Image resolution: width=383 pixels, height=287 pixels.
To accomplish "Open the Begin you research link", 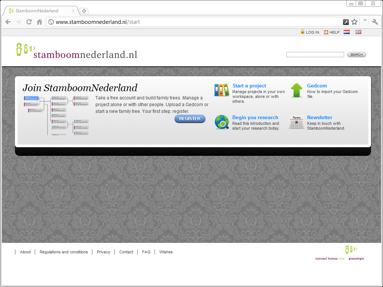I will click(255, 117).
